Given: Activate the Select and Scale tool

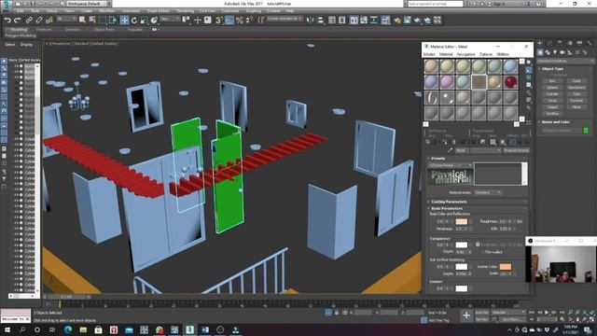Looking at the screenshot, I should click(x=144, y=20).
